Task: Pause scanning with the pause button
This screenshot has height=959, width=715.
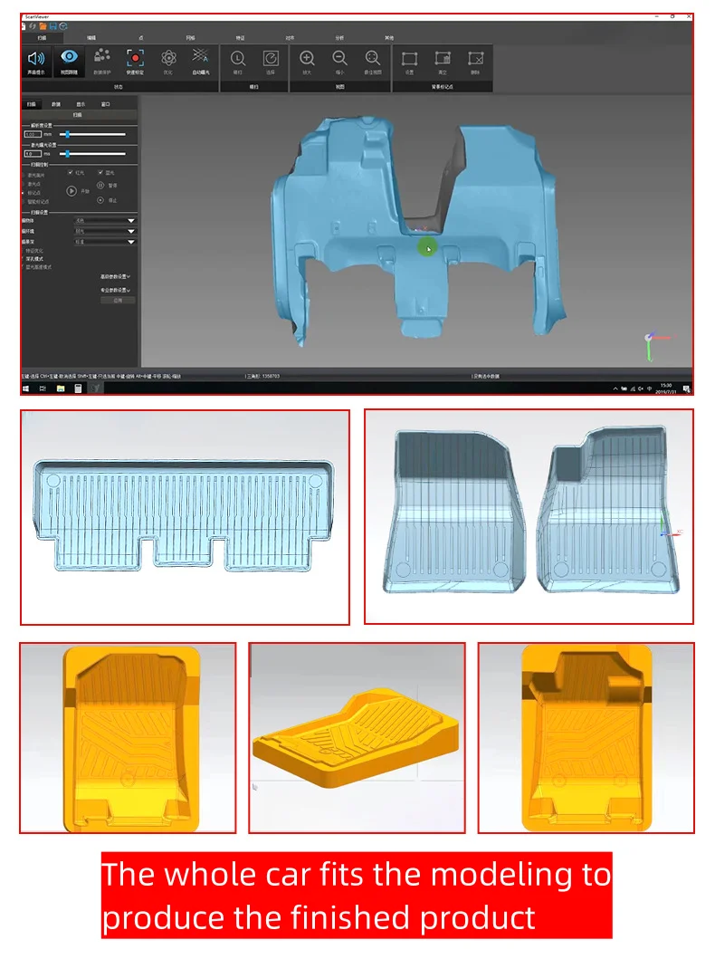Action: 100,186
